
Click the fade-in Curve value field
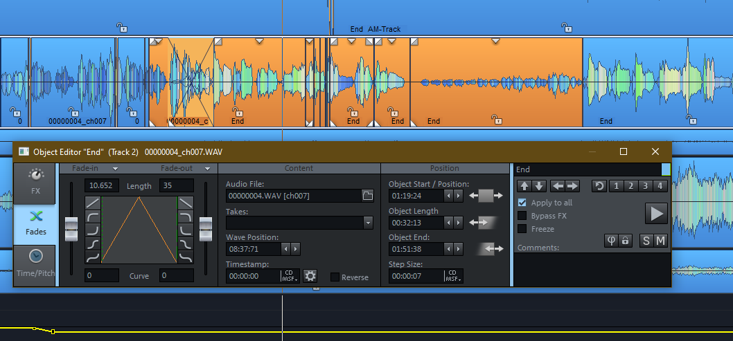102,275
